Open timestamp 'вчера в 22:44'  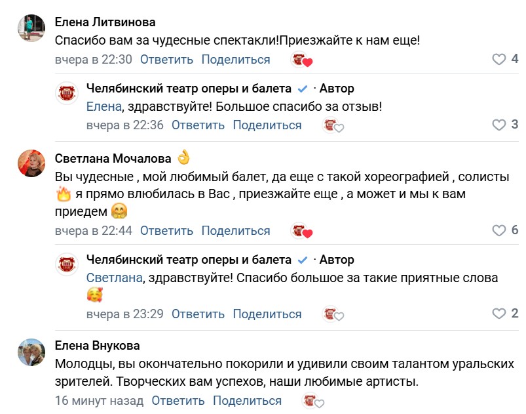click(x=94, y=230)
